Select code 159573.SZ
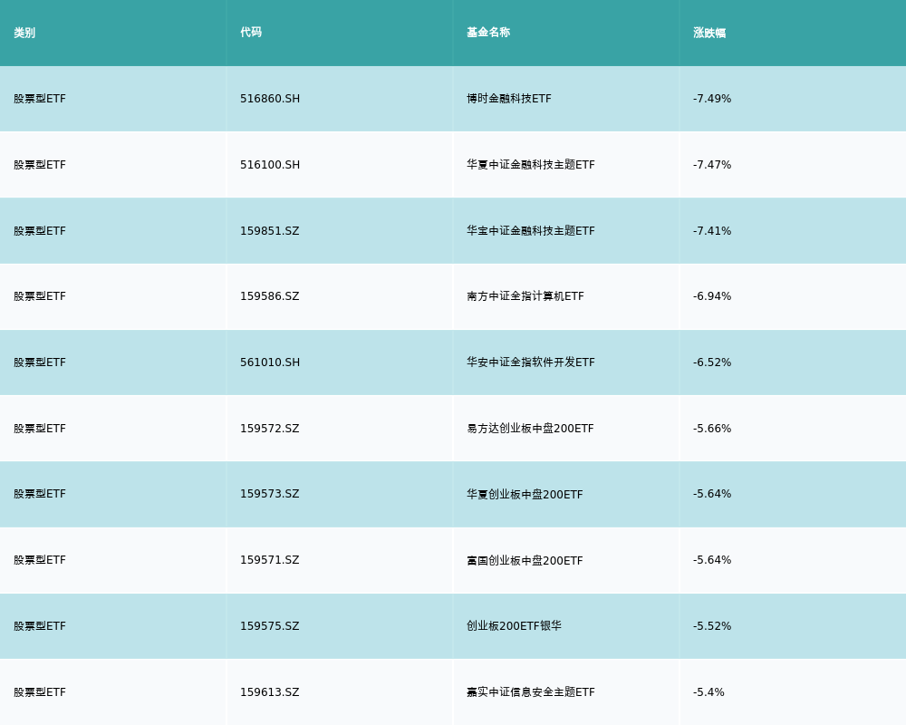Viewport: 906px width, 725px height. tap(270, 494)
